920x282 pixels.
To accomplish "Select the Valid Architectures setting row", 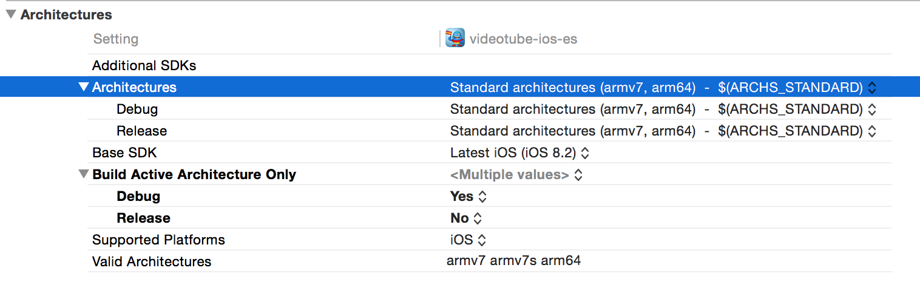I will pyautogui.click(x=152, y=261).
